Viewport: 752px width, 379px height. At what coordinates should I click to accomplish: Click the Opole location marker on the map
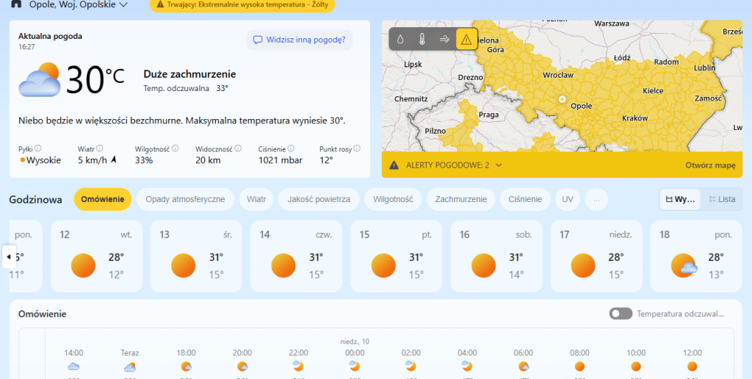click(562, 99)
